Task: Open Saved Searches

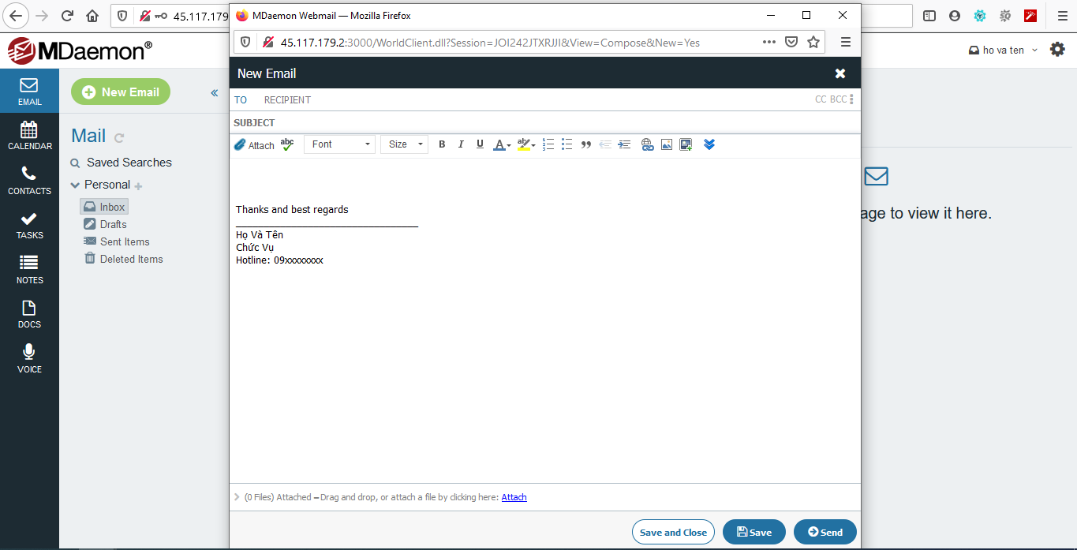Action: point(129,163)
